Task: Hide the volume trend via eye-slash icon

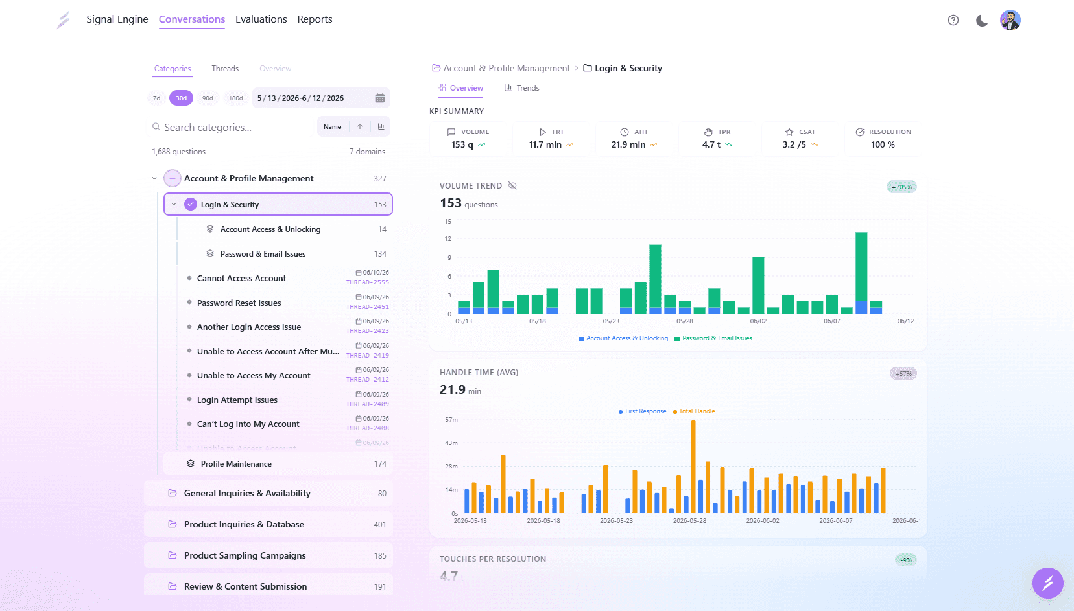Action: [x=512, y=185]
